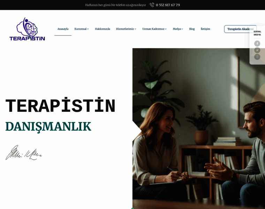Click the TERAPİSTİN hero heading

[x=60, y=105]
